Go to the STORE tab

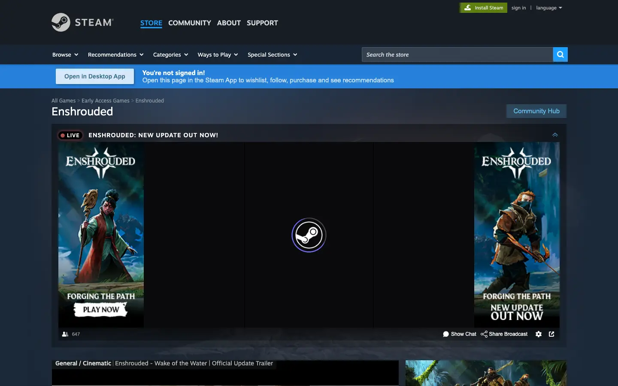[151, 23]
